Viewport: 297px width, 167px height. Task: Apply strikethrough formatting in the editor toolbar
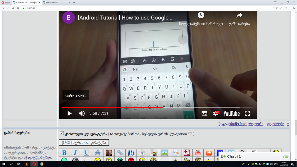coord(98,153)
